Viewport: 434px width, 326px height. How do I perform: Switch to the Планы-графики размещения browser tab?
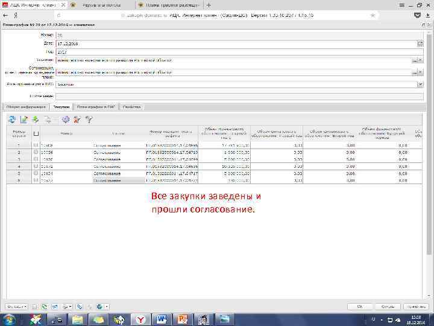[169, 5]
